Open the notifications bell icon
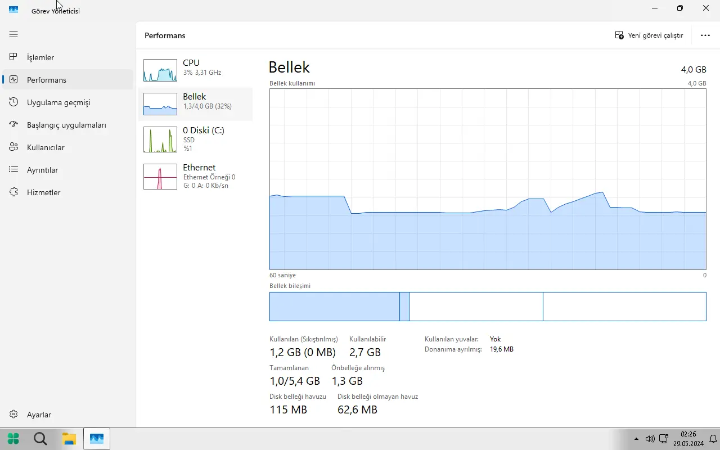 (713, 439)
